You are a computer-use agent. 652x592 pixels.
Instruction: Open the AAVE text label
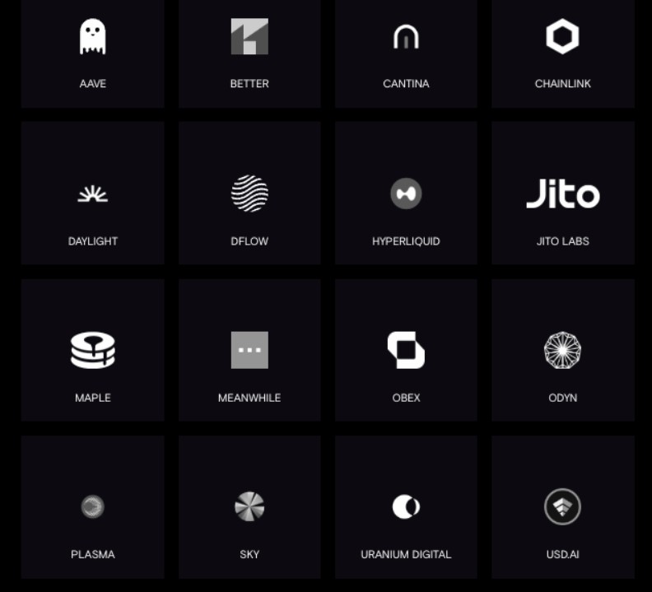[x=93, y=84]
